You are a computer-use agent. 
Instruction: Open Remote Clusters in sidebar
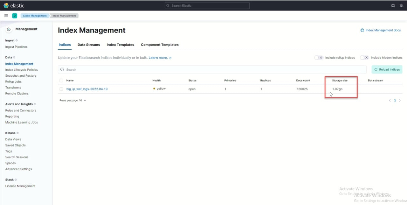pyautogui.click(x=17, y=94)
